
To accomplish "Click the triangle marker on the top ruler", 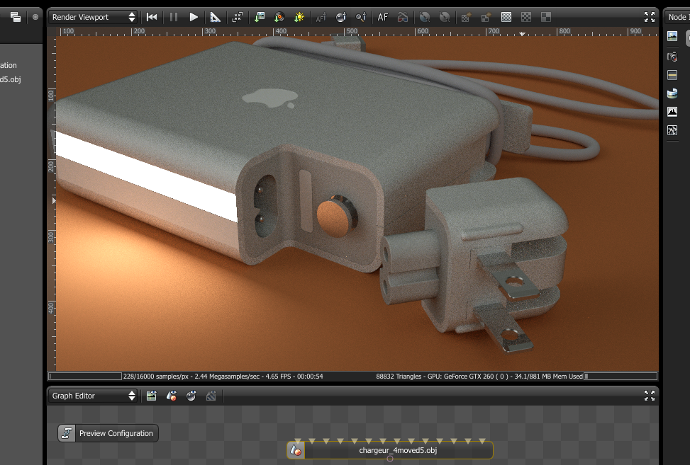I will (x=522, y=34).
